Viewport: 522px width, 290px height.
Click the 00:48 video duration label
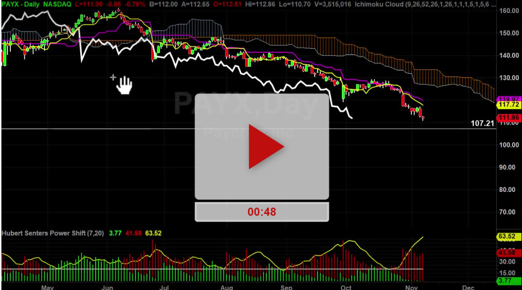tap(262, 212)
